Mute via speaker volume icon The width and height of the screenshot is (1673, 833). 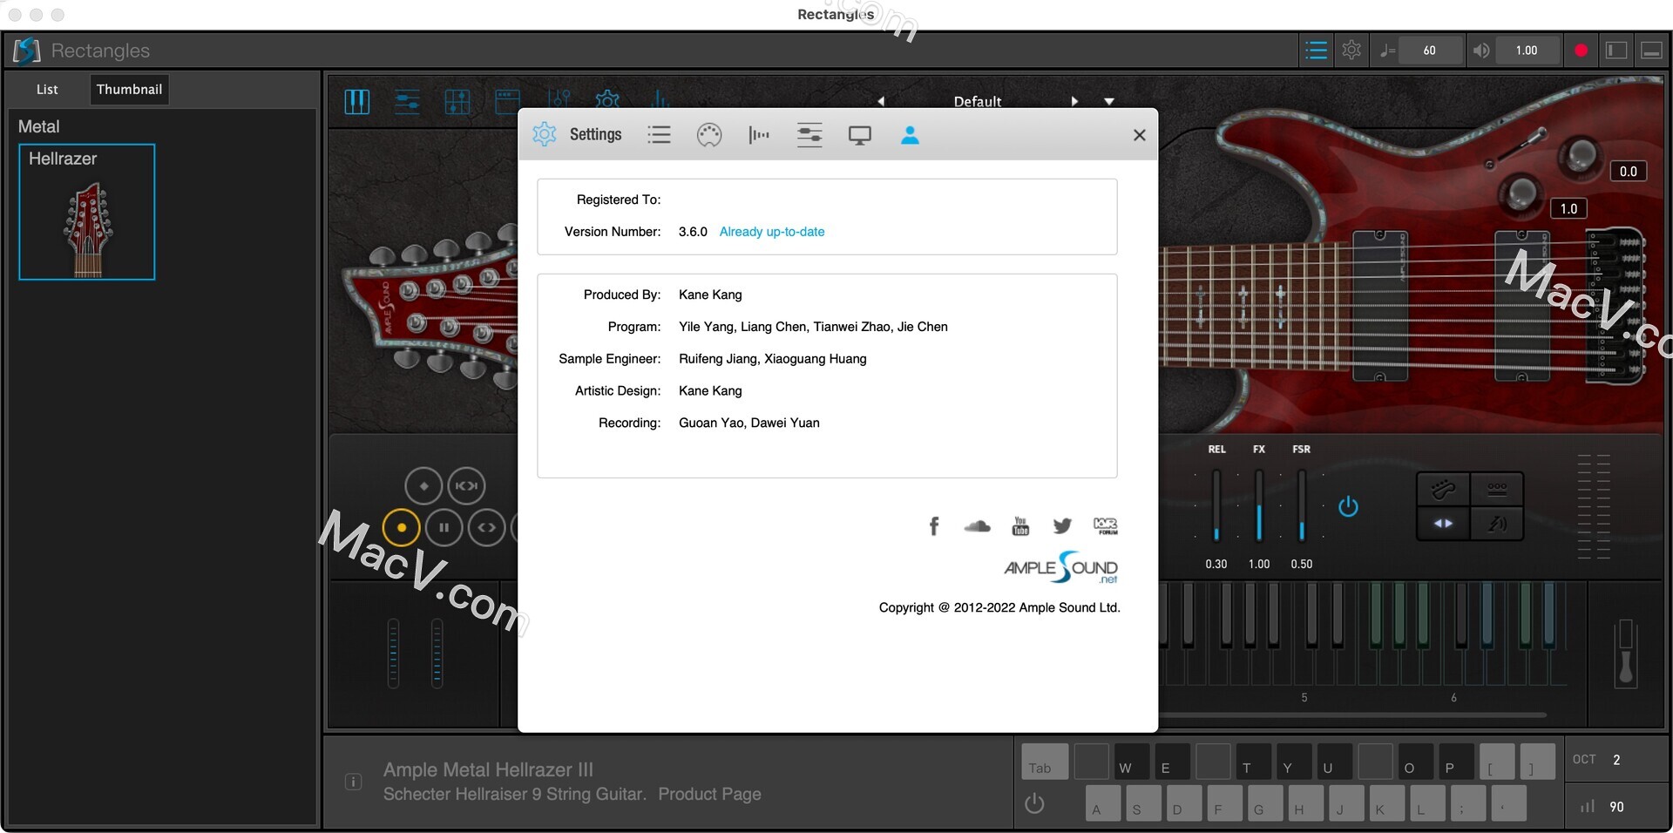tap(1480, 51)
